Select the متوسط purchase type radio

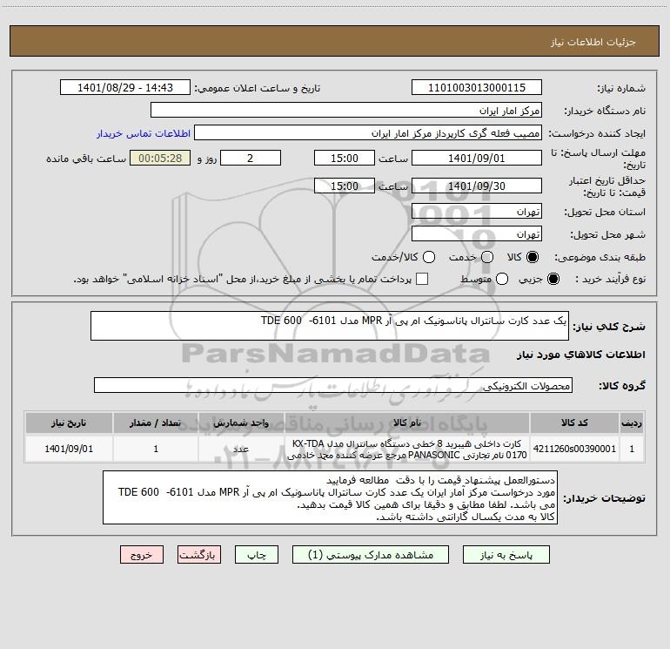502,279
